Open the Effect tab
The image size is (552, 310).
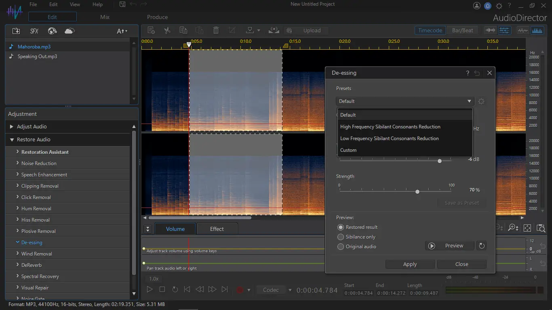217,229
